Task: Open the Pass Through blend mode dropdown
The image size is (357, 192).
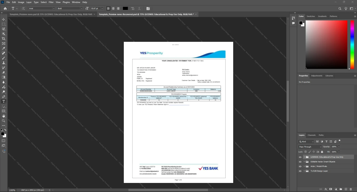Action: click(x=310, y=147)
